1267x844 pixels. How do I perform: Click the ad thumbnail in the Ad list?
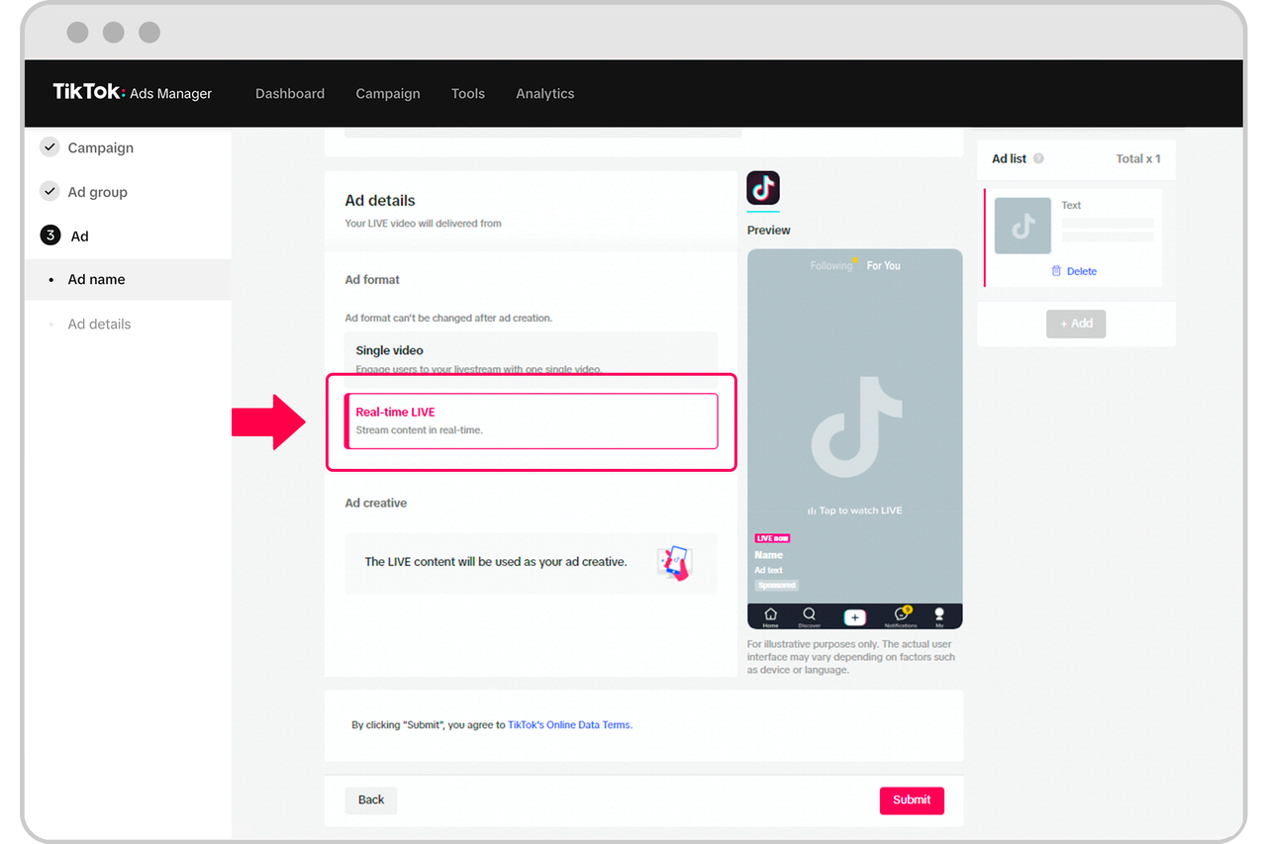(x=1022, y=226)
